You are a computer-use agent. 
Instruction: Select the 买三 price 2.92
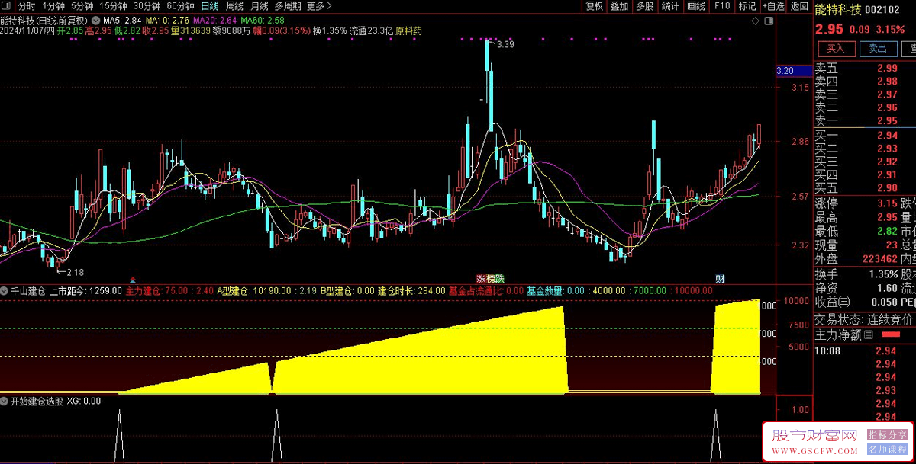tap(887, 162)
